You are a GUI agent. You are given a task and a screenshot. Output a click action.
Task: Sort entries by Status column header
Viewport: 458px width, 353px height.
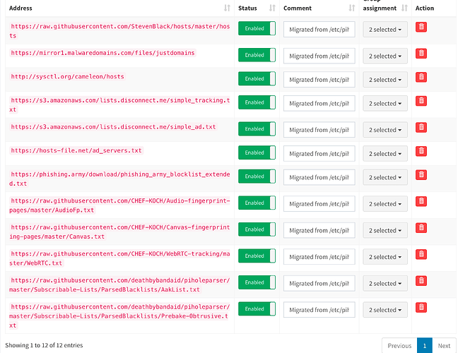(x=255, y=8)
